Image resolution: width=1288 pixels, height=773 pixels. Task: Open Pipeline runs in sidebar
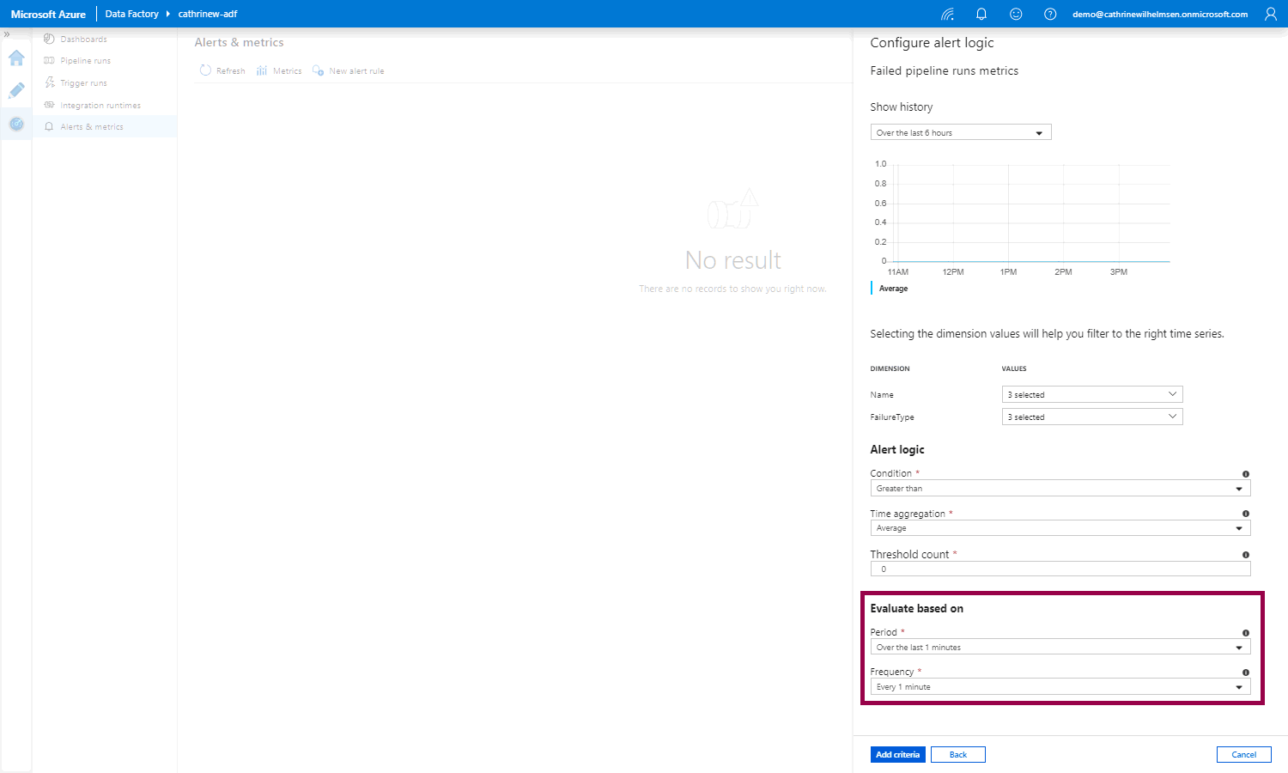(x=85, y=61)
